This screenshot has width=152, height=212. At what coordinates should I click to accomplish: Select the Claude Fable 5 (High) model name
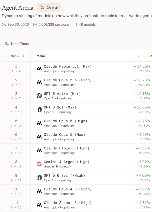[67, 148]
